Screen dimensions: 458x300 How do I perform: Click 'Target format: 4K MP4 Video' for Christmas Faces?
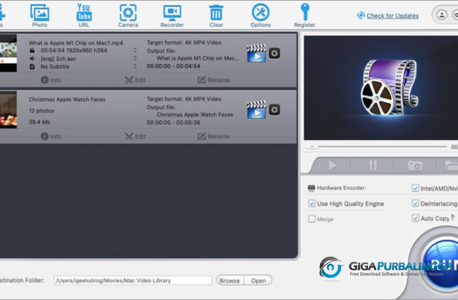(184, 99)
